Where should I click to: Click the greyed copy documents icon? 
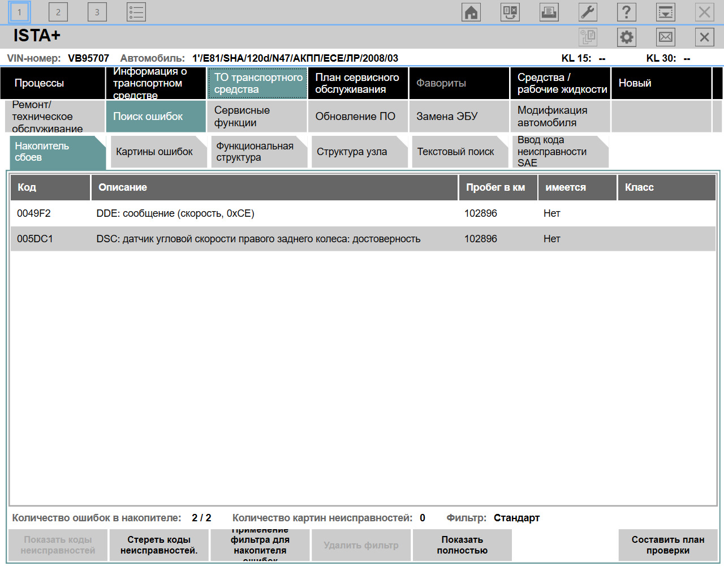coord(588,37)
